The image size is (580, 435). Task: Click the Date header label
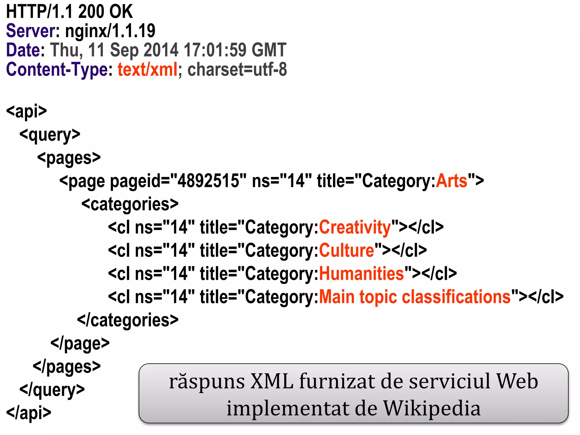click(x=23, y=50)
